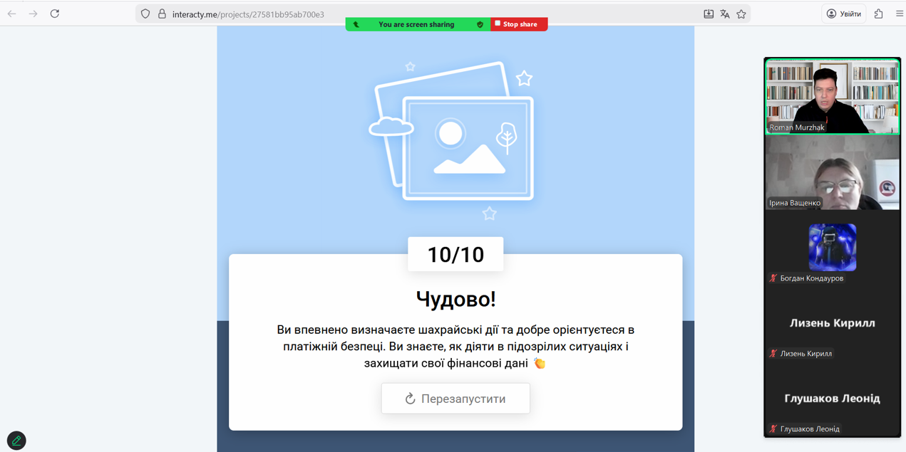Bookmark this page with star icon
The height and width of the screenshot is (452, 906).
(741, 14)
